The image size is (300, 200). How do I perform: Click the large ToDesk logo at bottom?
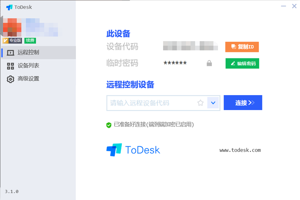[133, 150]
